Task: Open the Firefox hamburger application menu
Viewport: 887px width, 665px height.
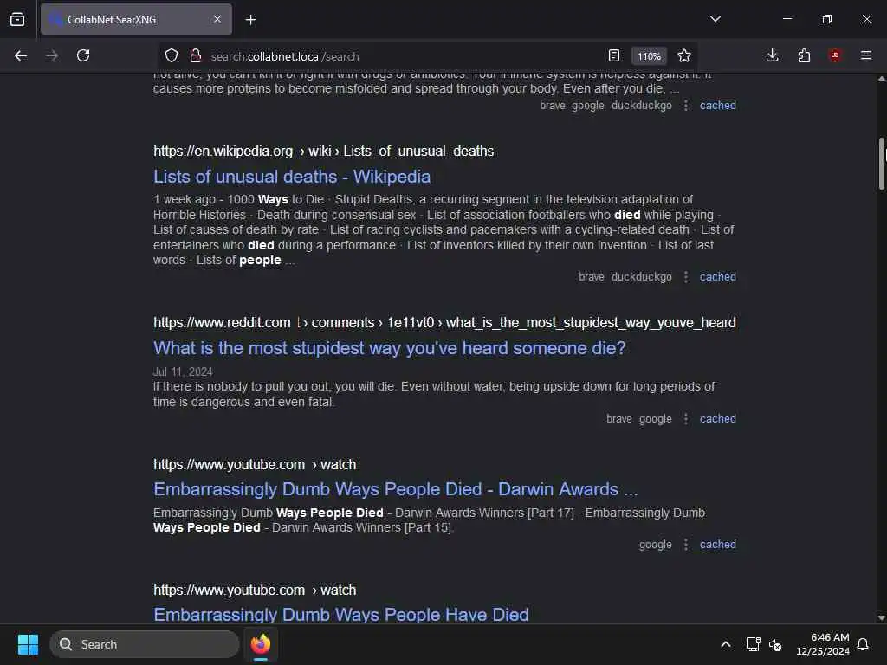Action: coord(866,55)
